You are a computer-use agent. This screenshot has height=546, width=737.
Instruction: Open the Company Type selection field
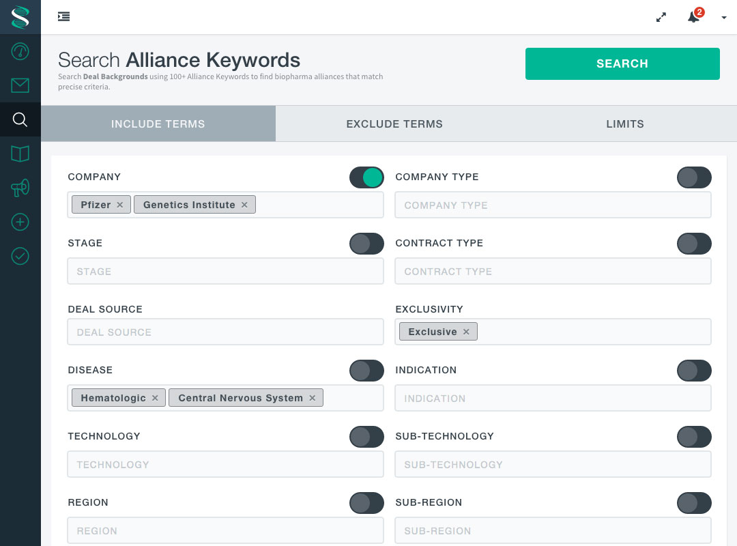pos(553,205)
